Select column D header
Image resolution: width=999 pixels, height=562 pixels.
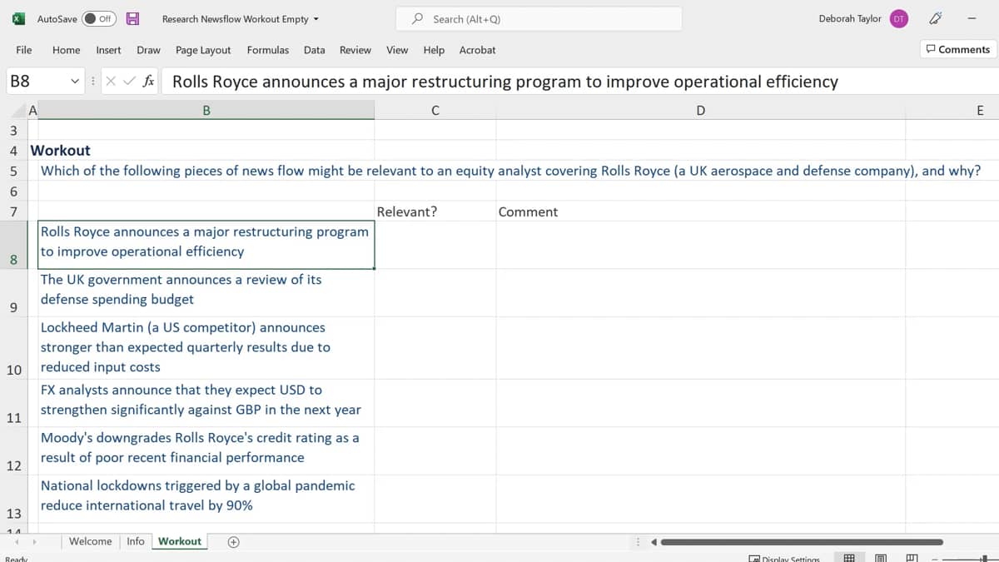point(701,111)
